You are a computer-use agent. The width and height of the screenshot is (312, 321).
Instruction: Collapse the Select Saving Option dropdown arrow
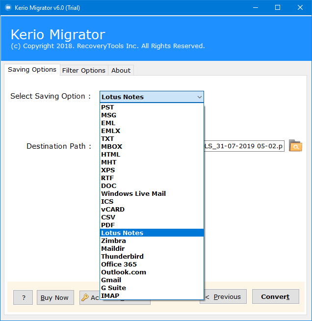tap(200, 97)
